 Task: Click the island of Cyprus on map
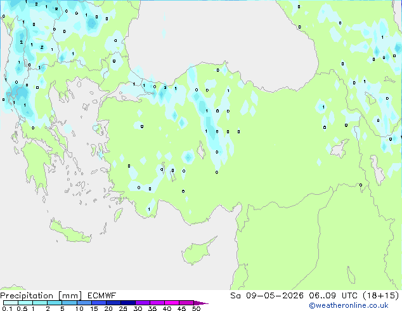[196, 252]
